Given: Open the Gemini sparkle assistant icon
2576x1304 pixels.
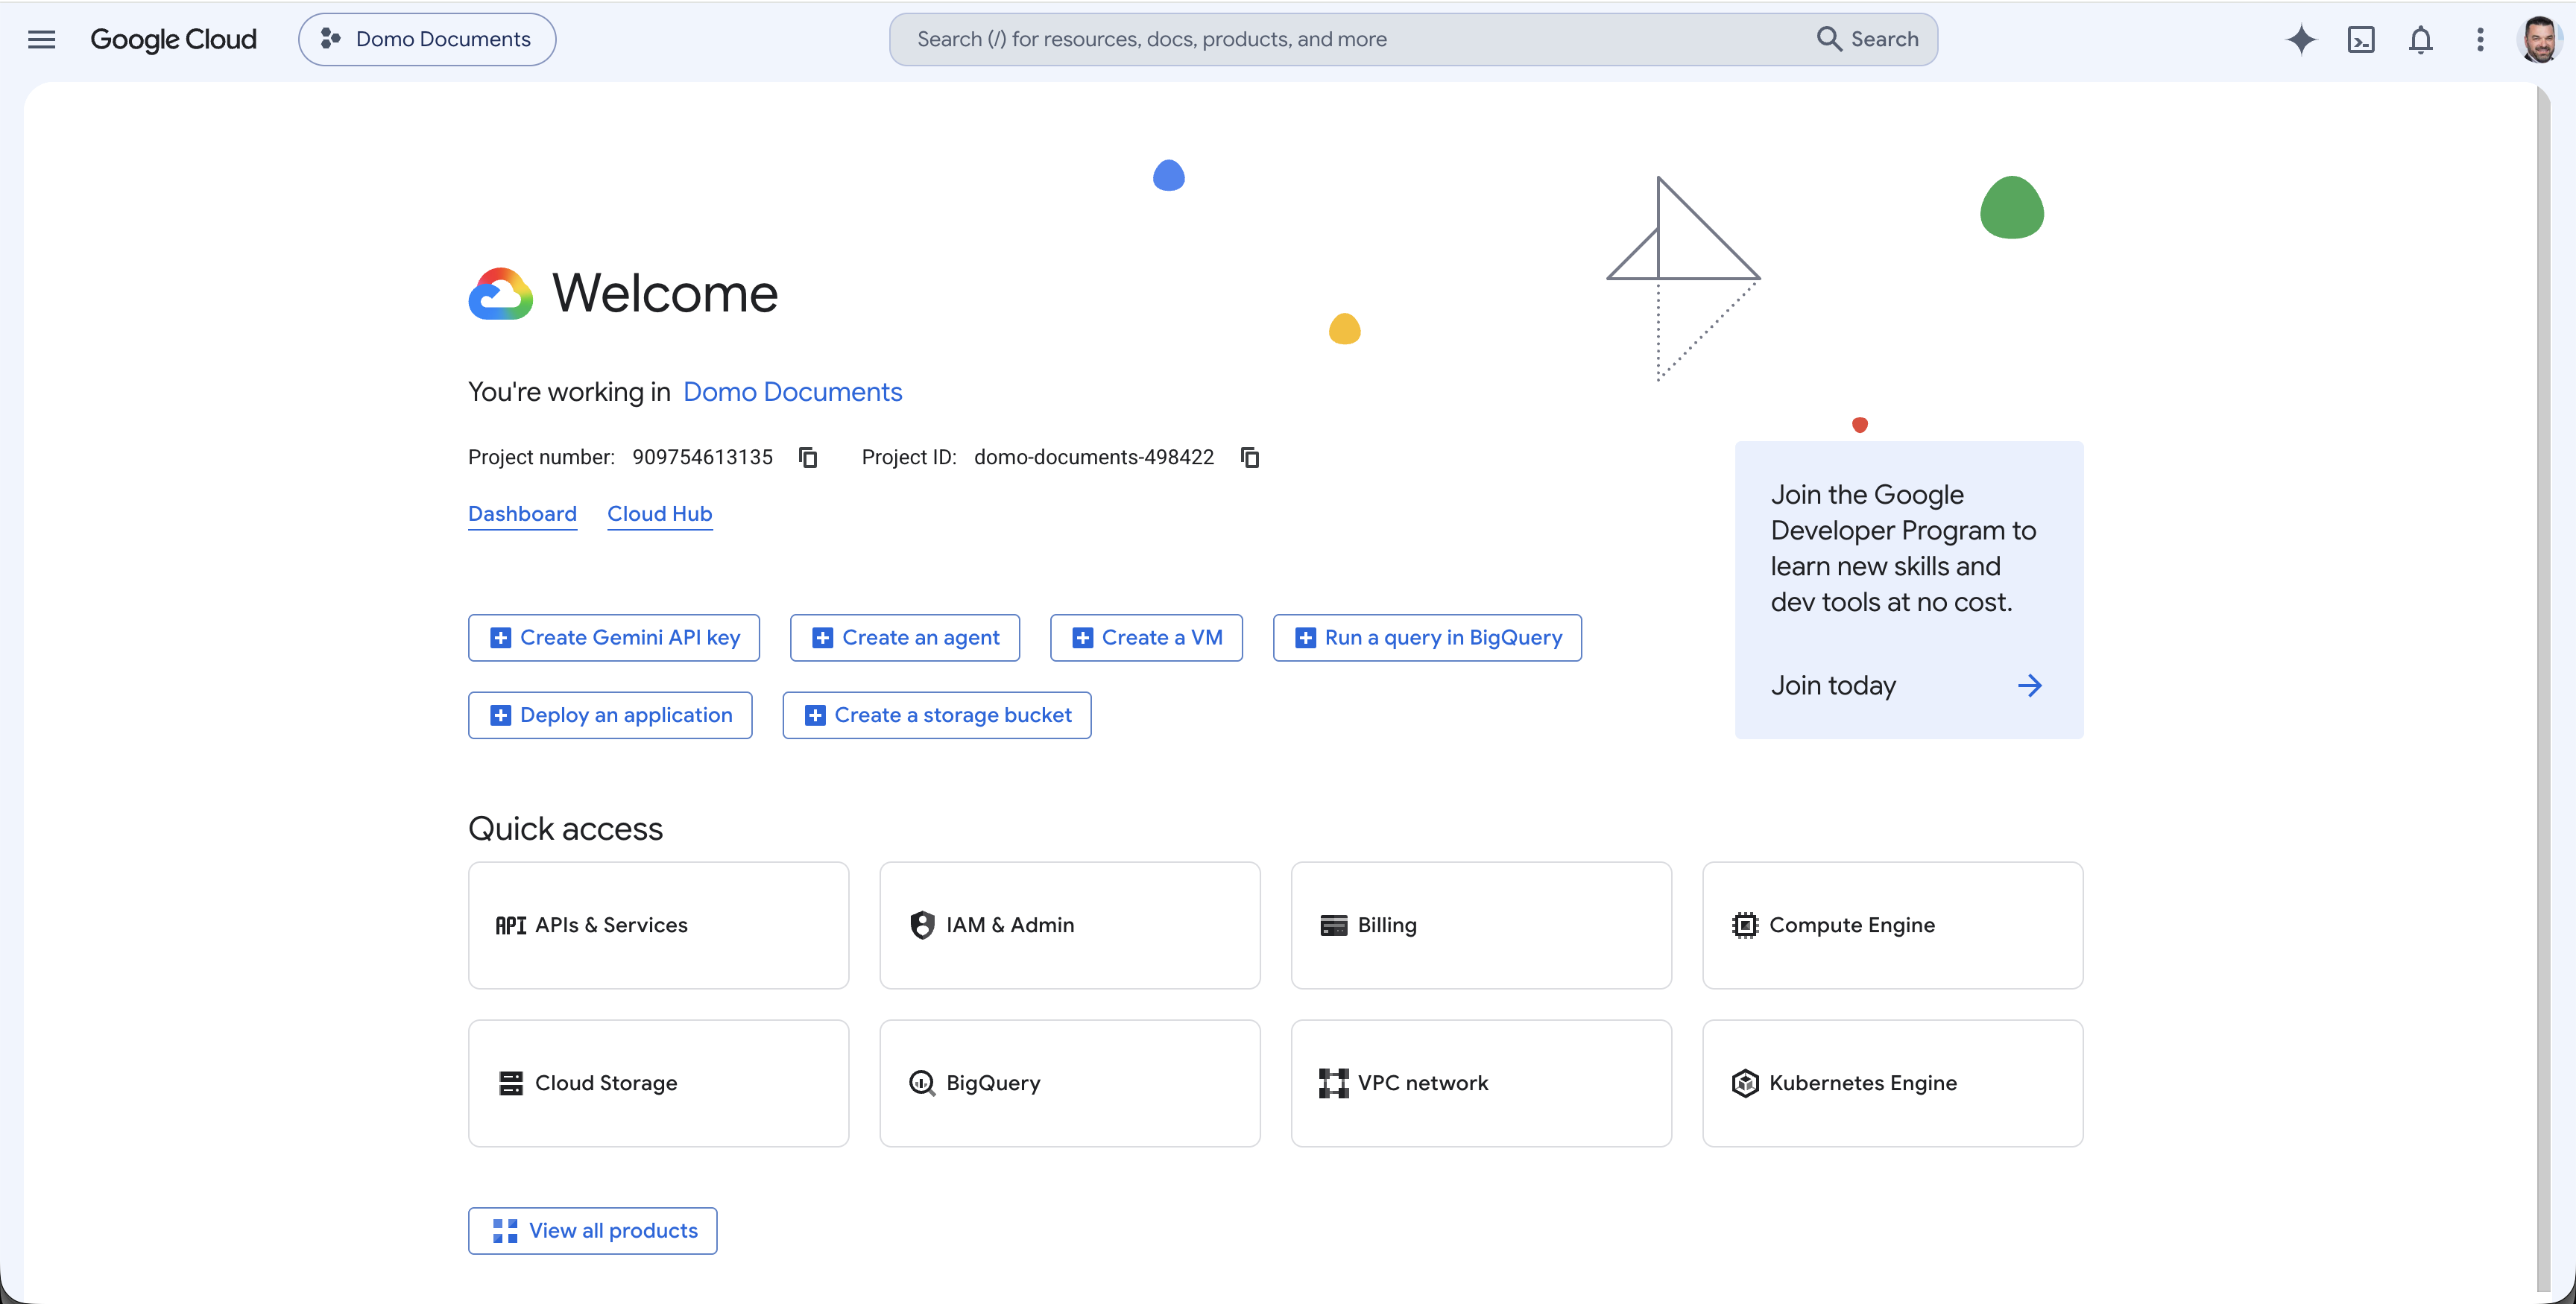Looking at the screenshot, I should click(2301, 39).
